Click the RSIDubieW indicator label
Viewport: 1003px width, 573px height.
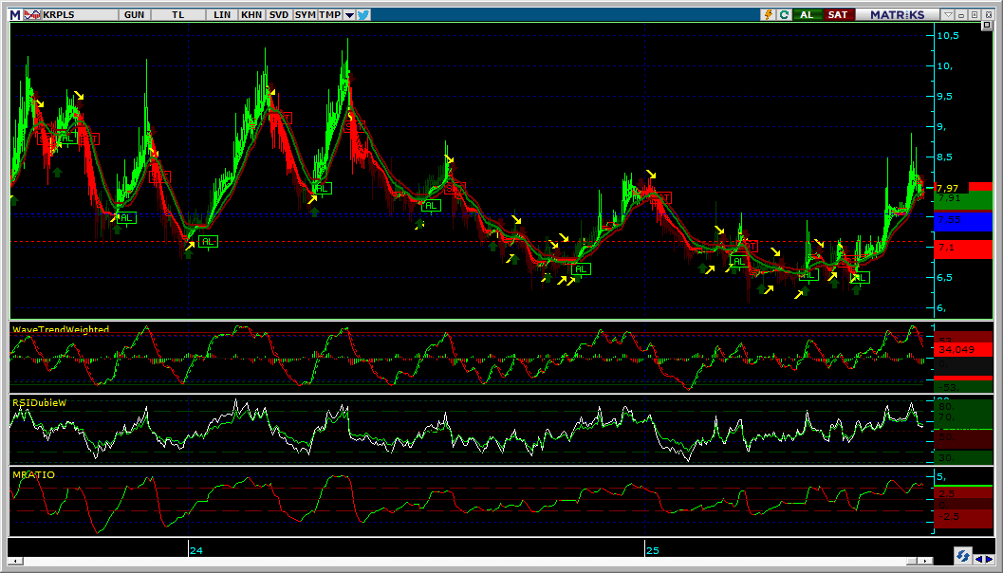39,402
